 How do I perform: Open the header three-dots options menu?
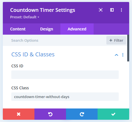[x=121, y=10]
